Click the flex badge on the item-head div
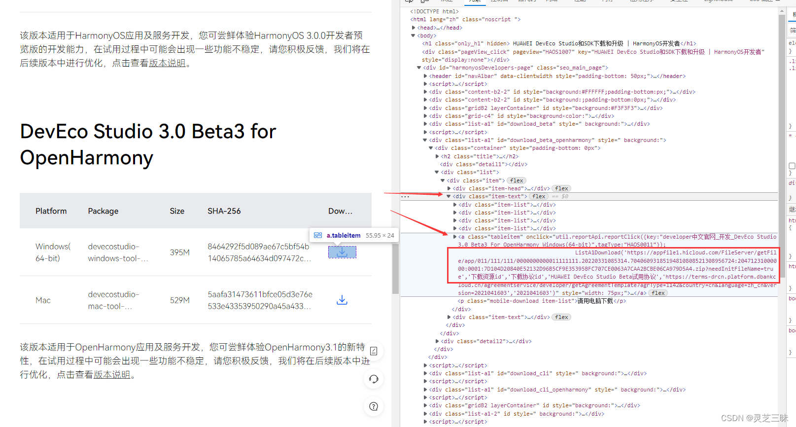Screen dimensions: 796x427 click(561, 188)
